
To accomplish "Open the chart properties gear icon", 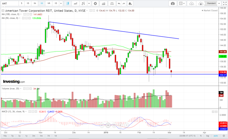I will (x=95, y=4).
